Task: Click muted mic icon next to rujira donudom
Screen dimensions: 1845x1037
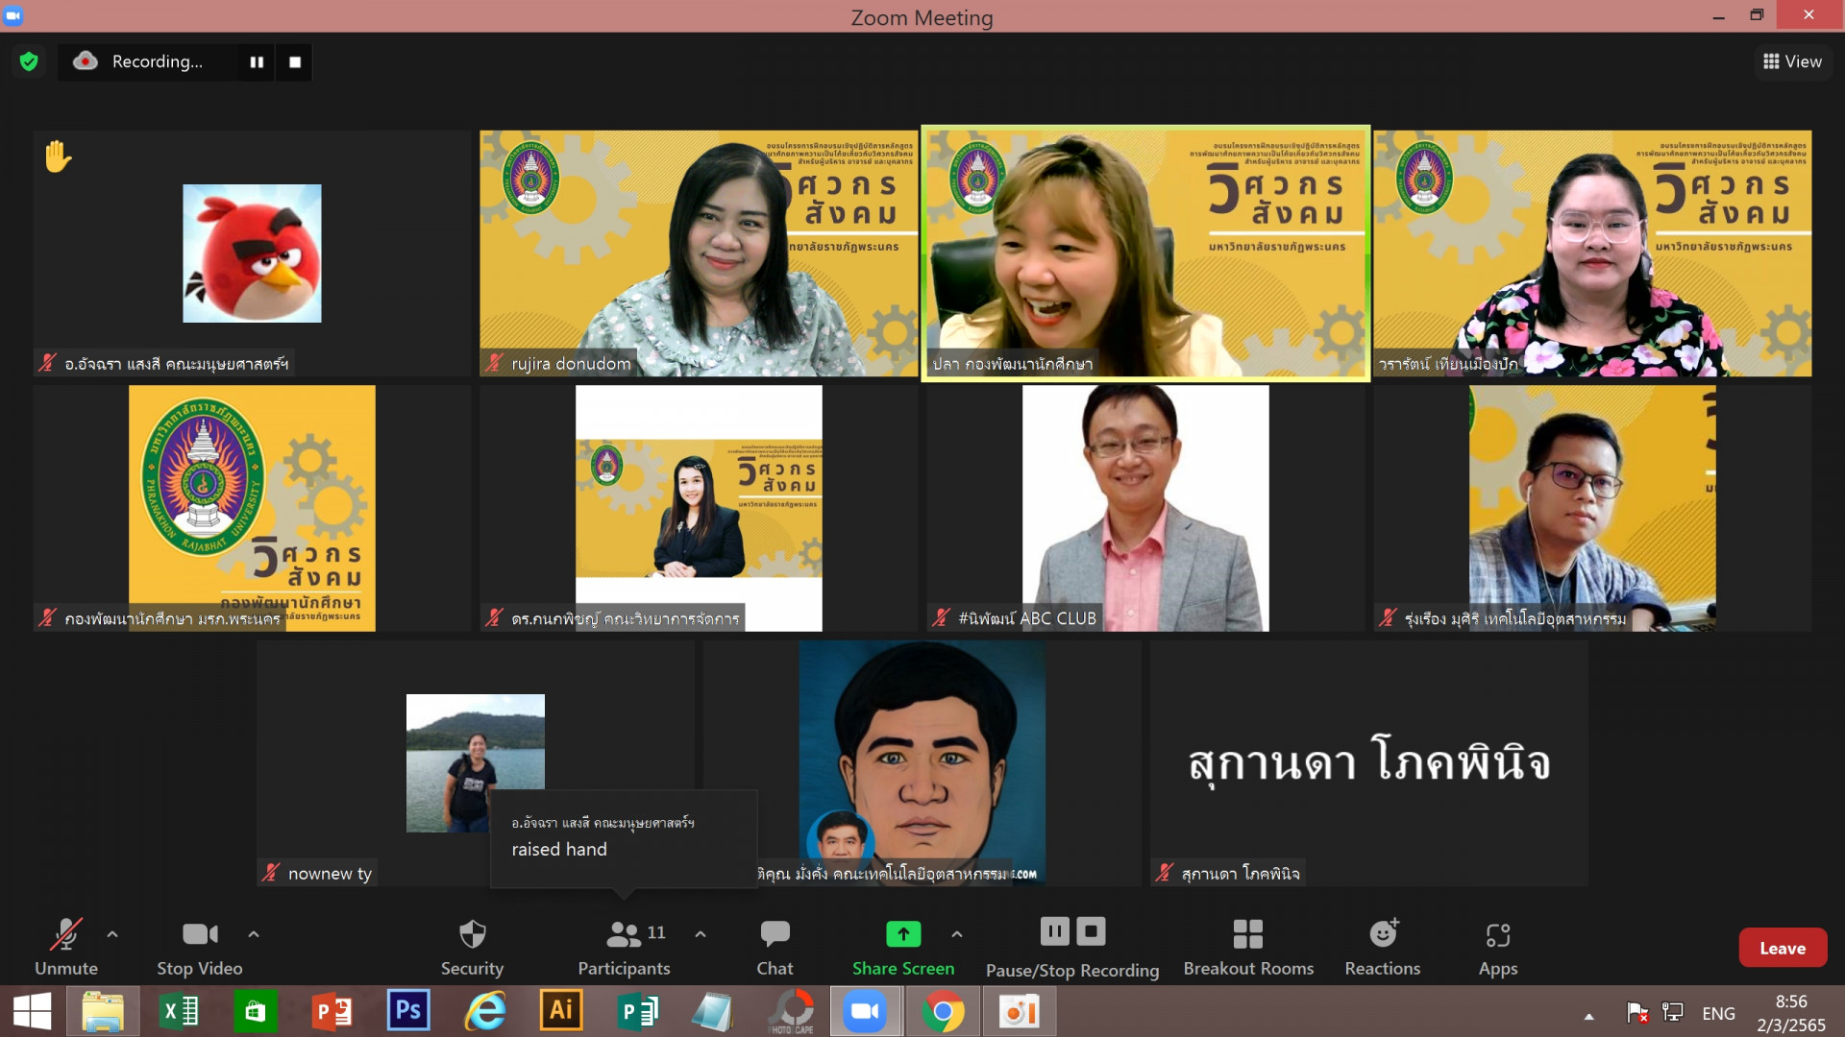Action: point(495,363)
